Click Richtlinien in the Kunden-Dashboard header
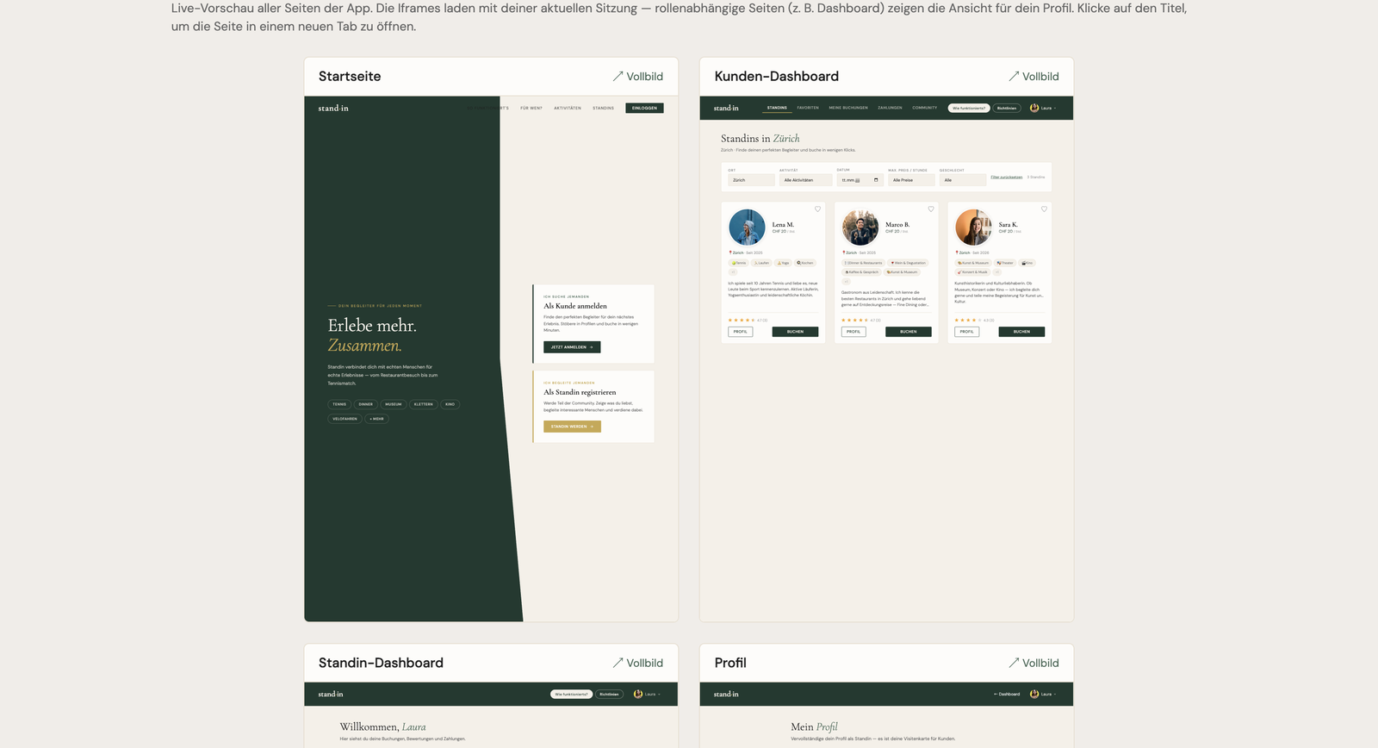The height and width of the screenshot is (748, 1378). click(x=1007, y=109)
